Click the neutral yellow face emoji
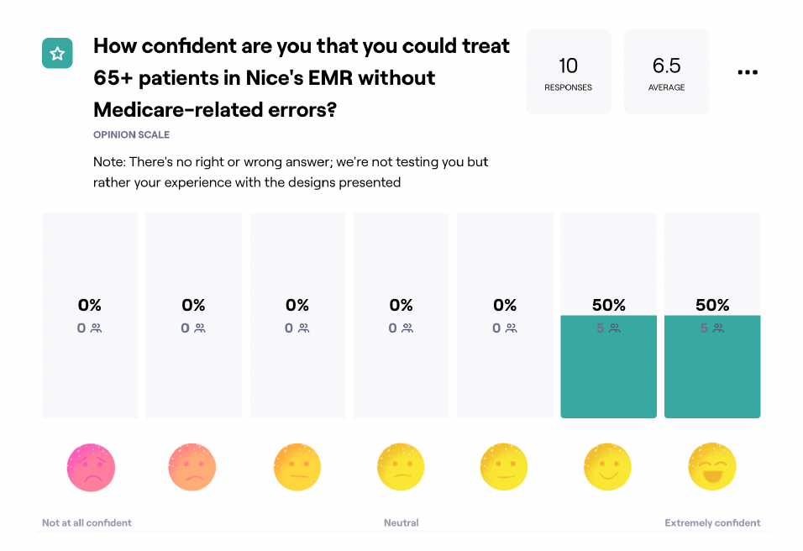This screenshot has height=551, width=803. (x=401, y=467)
